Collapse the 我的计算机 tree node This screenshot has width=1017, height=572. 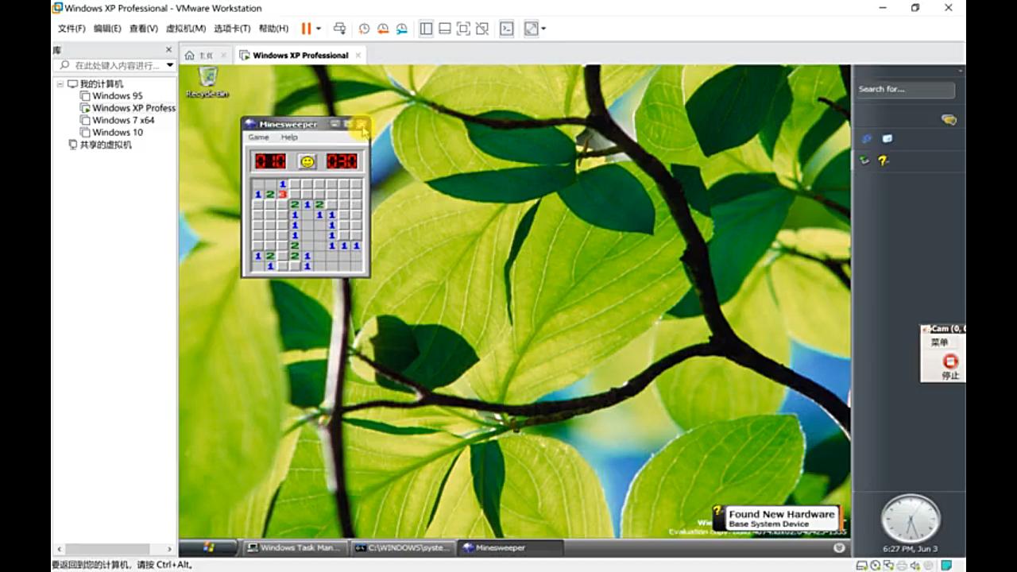[x=60, y=84]
